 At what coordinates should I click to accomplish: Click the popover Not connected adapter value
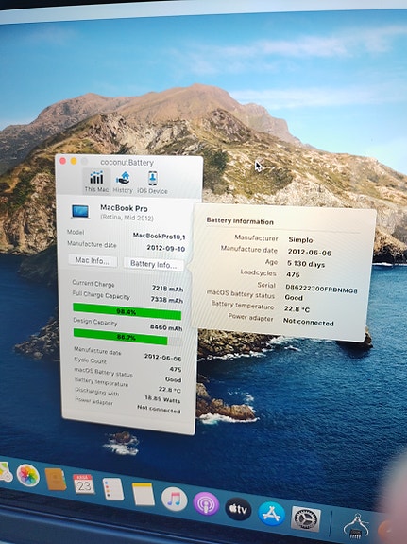[308, 322]
